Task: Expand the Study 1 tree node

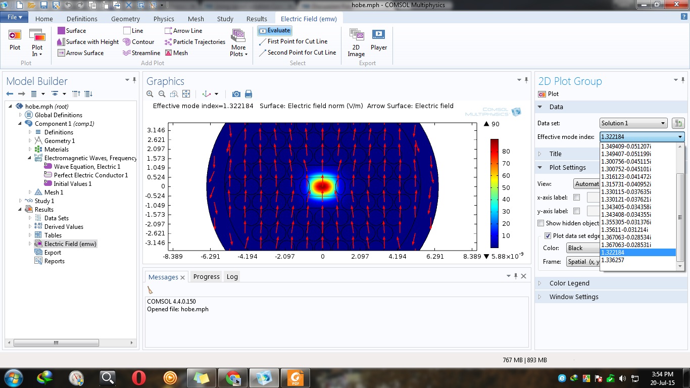Action: 21,201
